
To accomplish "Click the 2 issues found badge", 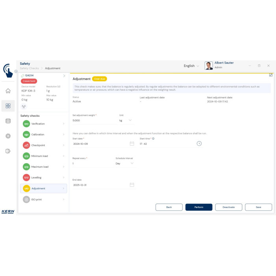I will 29,81.
